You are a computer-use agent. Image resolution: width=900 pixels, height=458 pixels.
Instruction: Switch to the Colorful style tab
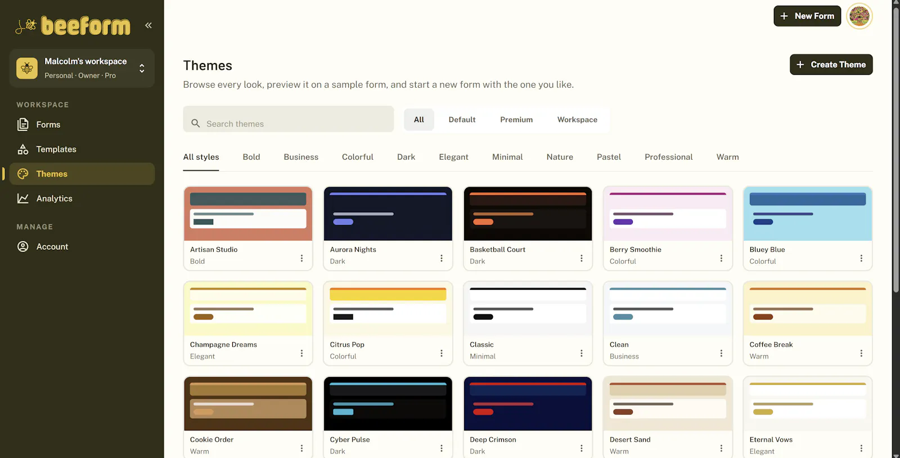tap(358, 157)
